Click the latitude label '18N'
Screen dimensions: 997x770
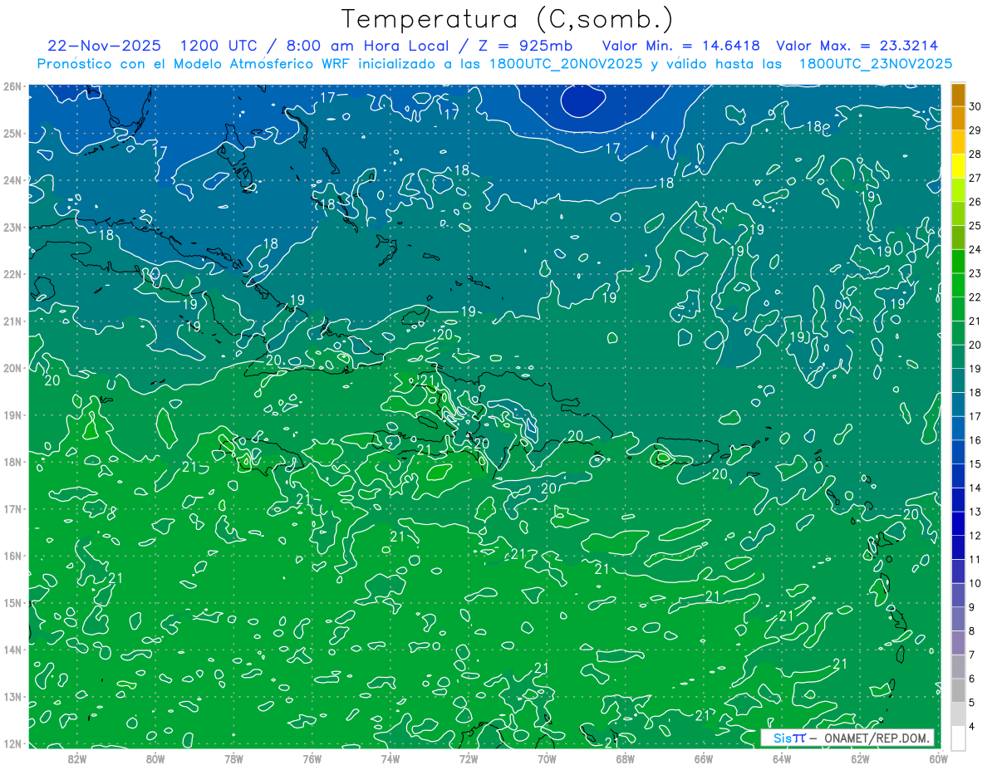(x=12, y=462)
